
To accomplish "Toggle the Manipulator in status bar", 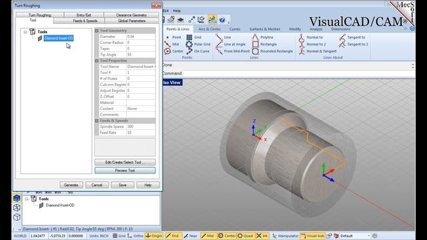I will 285,236.
